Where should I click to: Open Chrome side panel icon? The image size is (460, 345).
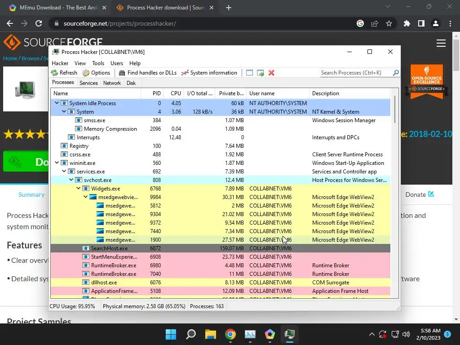421,23
